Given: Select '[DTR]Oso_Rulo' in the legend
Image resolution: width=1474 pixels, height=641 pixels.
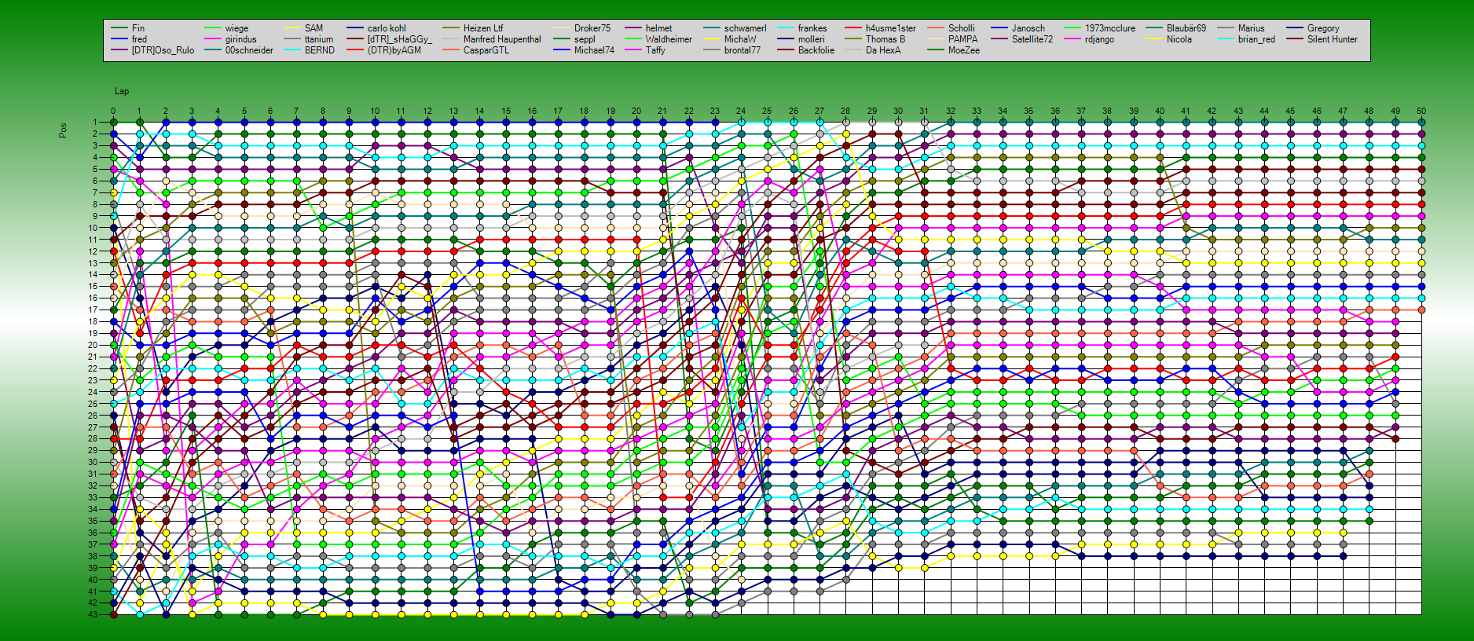Looking at the screenshot, I should click(x=153, y=50).
